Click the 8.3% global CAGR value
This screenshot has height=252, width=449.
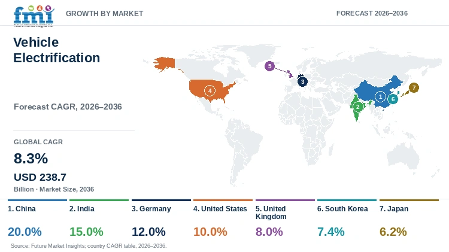(31, 159)
